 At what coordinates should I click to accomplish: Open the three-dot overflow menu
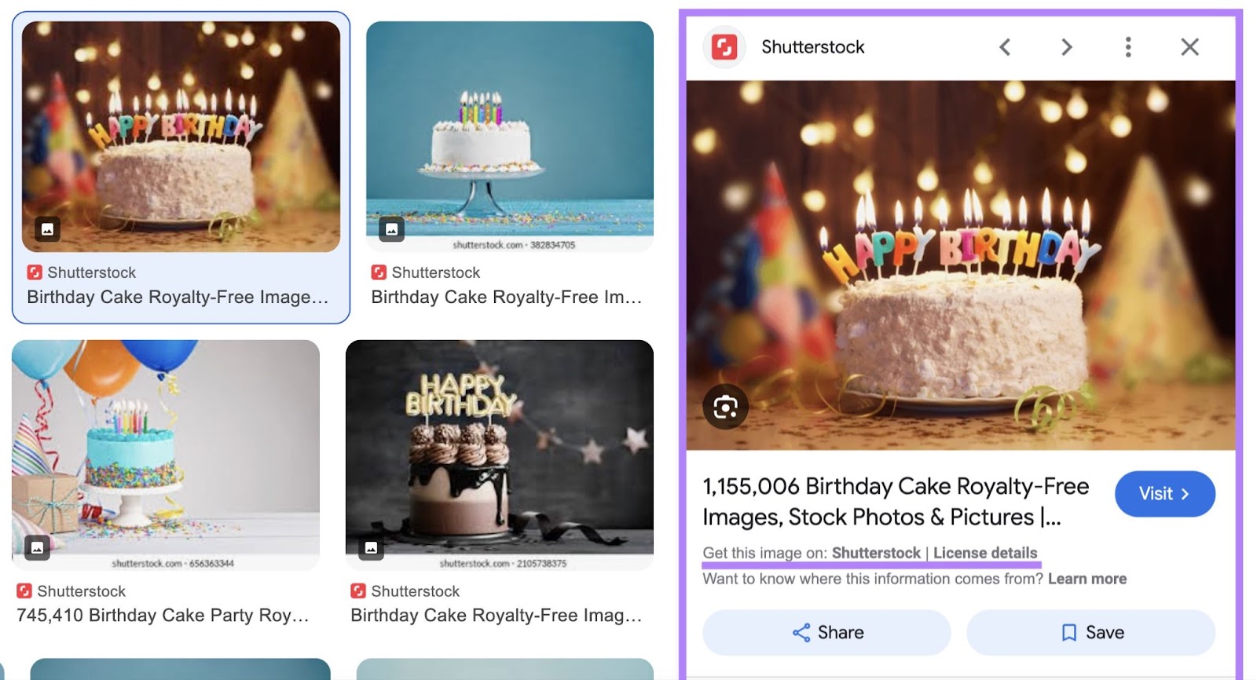click(x=1127, y=47)
